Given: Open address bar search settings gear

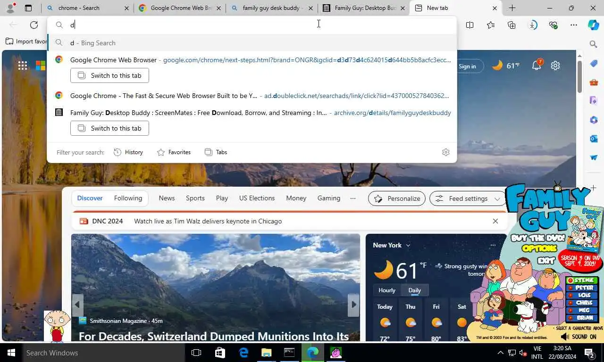Looking at the screenshot, I should [446, 152].
